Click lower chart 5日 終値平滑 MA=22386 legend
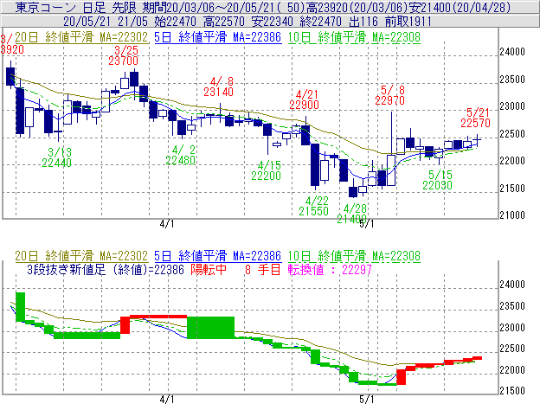The width and height of the screenshot is (540, 410). point(218,256)
